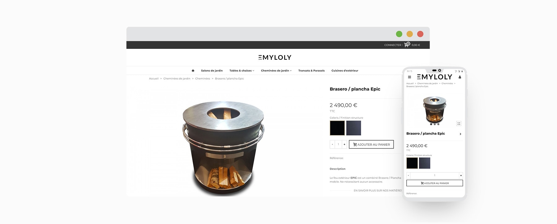Select the dark navy coloris swatch on desktop
The width and height of the screenshot is (557, 224).
354,128
